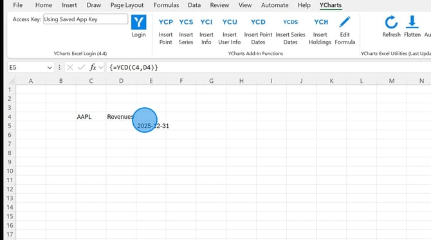Click the formula bar cancel X icon
The image size is (431, 240).
pos(70,67)
